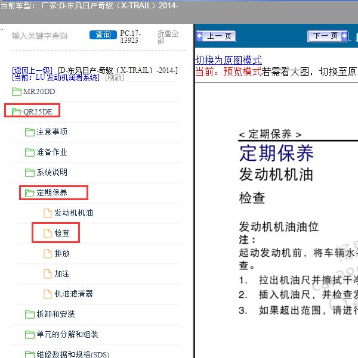Screen dimensions: 358x358
Task: Go to previous page with 上一页
Action: (x=216, y=36)
